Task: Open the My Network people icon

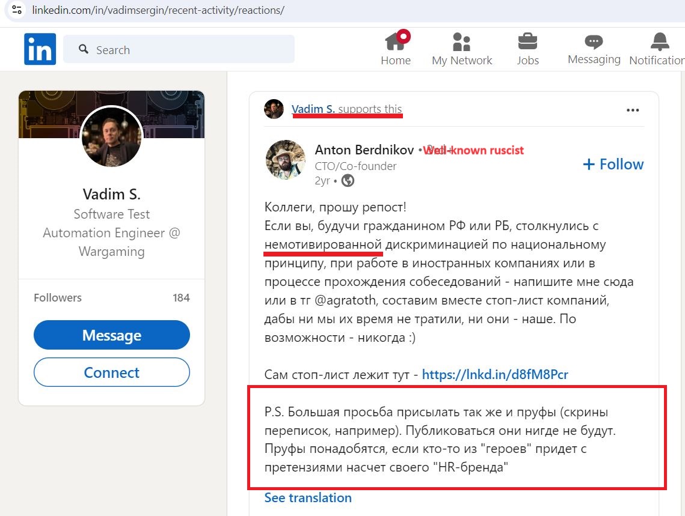Action: (x=461, y=42)
